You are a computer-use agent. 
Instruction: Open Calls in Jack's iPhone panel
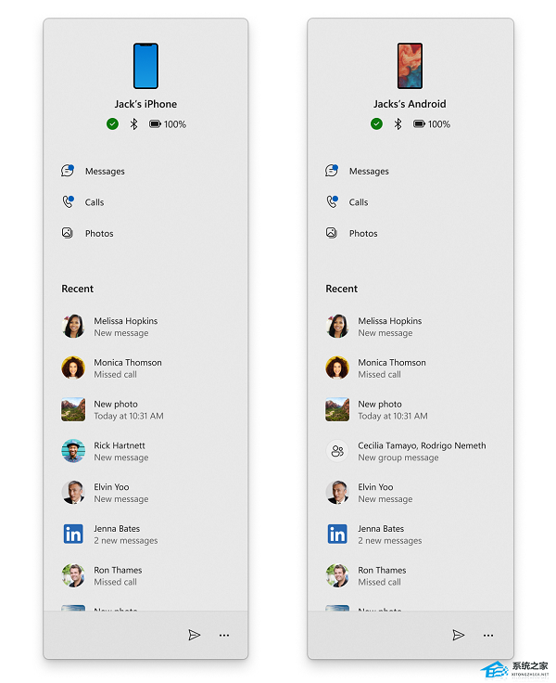coord(82,202)
